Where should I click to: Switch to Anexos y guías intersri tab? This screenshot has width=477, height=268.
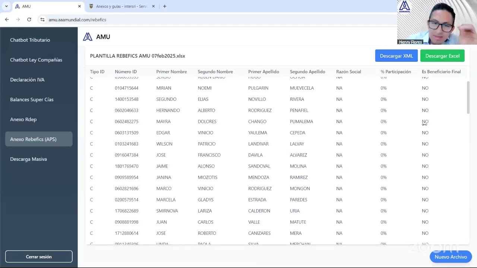[x=122, y=6]
